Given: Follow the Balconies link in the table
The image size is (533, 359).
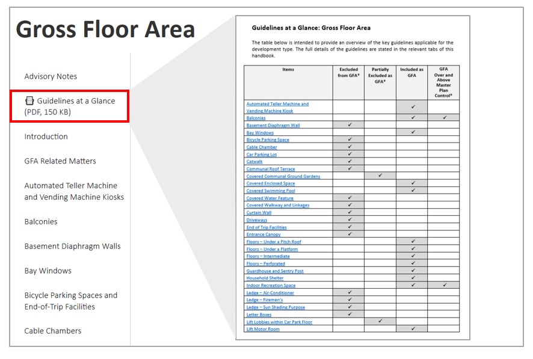Looking at the screenshot, I should (256, 118).
